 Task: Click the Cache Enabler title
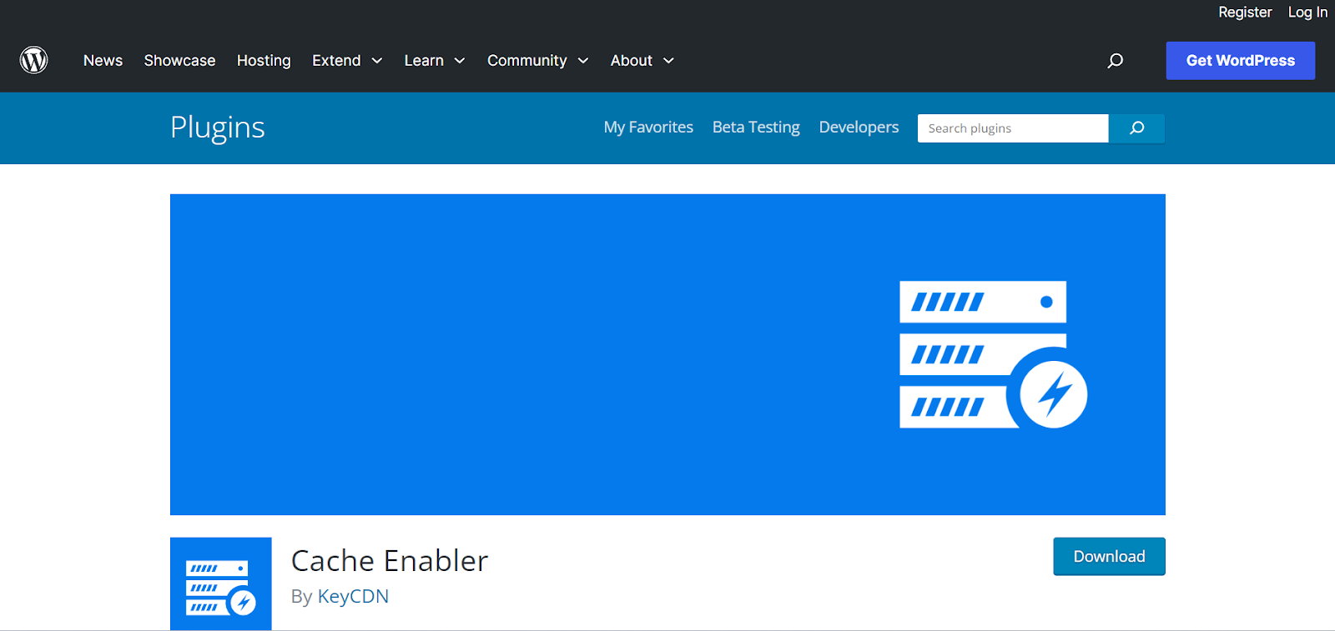[390, 561]
